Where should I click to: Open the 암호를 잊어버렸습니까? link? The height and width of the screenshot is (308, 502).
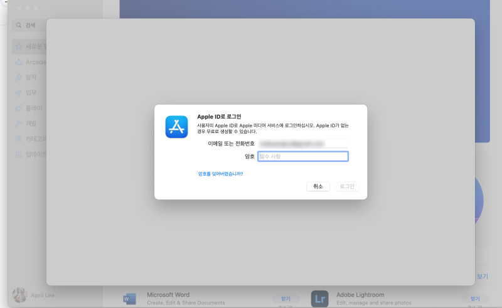(221, 174)
